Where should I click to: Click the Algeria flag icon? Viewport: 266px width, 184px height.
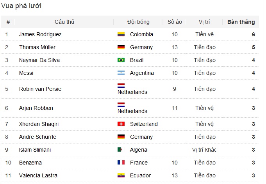pos(121,150)
